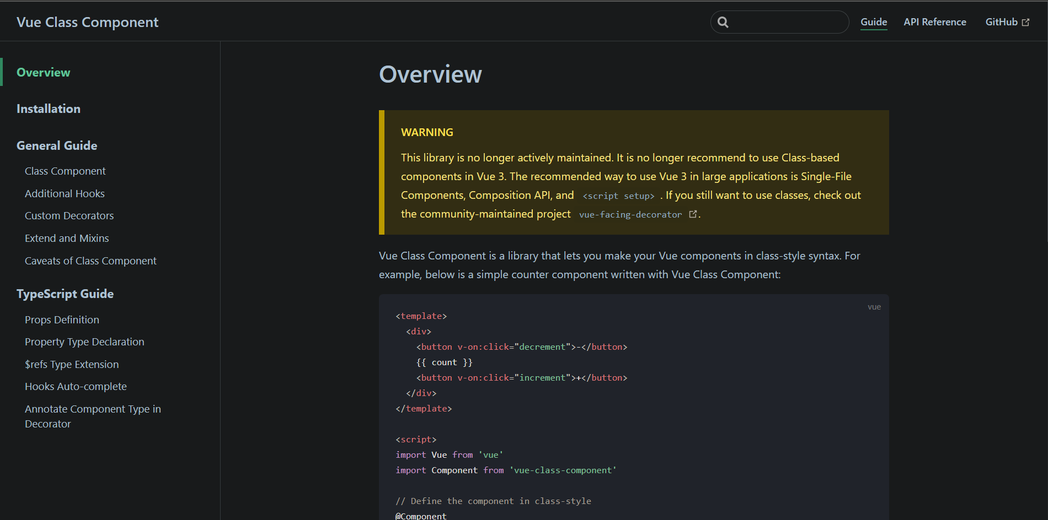Click the closing </template> tag line
1048x520 pixels.
tap(424, 409)
